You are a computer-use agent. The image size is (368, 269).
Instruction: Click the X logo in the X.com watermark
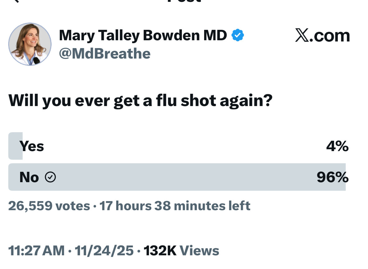pyautogui.click(x=302, y=36)
